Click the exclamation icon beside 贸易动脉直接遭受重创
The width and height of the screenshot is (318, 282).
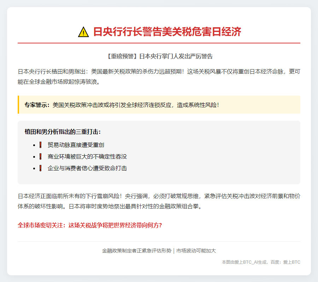pos(41,145)
